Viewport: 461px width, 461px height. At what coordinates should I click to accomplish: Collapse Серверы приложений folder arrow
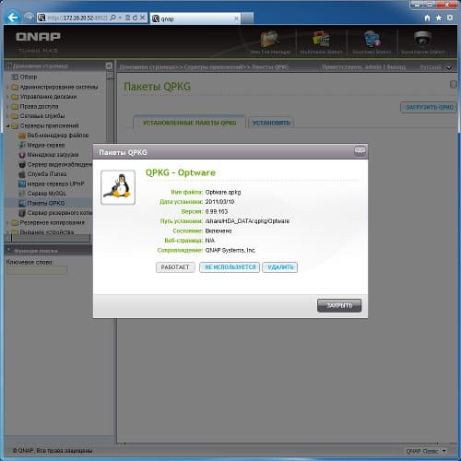click(7, 126)
